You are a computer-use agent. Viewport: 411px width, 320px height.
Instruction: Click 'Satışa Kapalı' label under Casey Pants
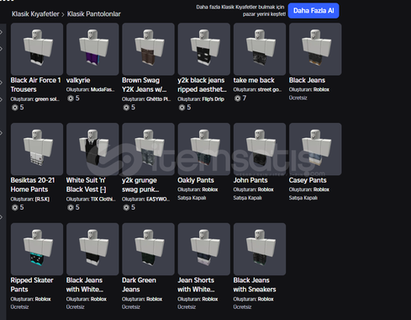pos(303,198)
